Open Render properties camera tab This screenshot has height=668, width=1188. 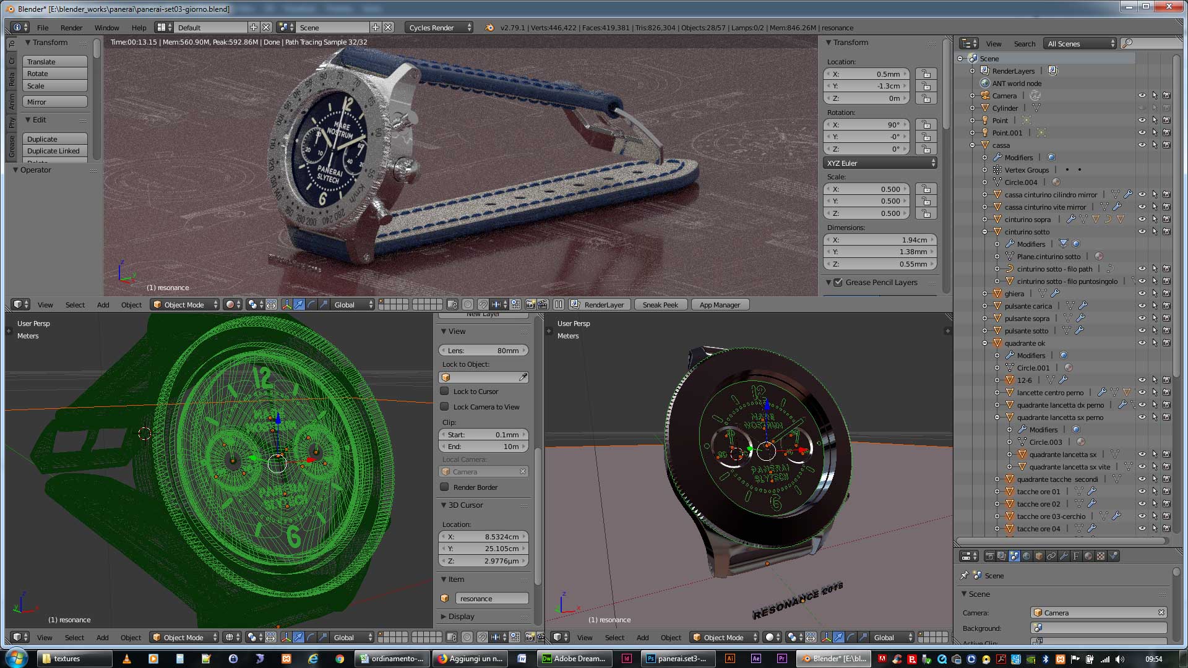pos(989,556)
